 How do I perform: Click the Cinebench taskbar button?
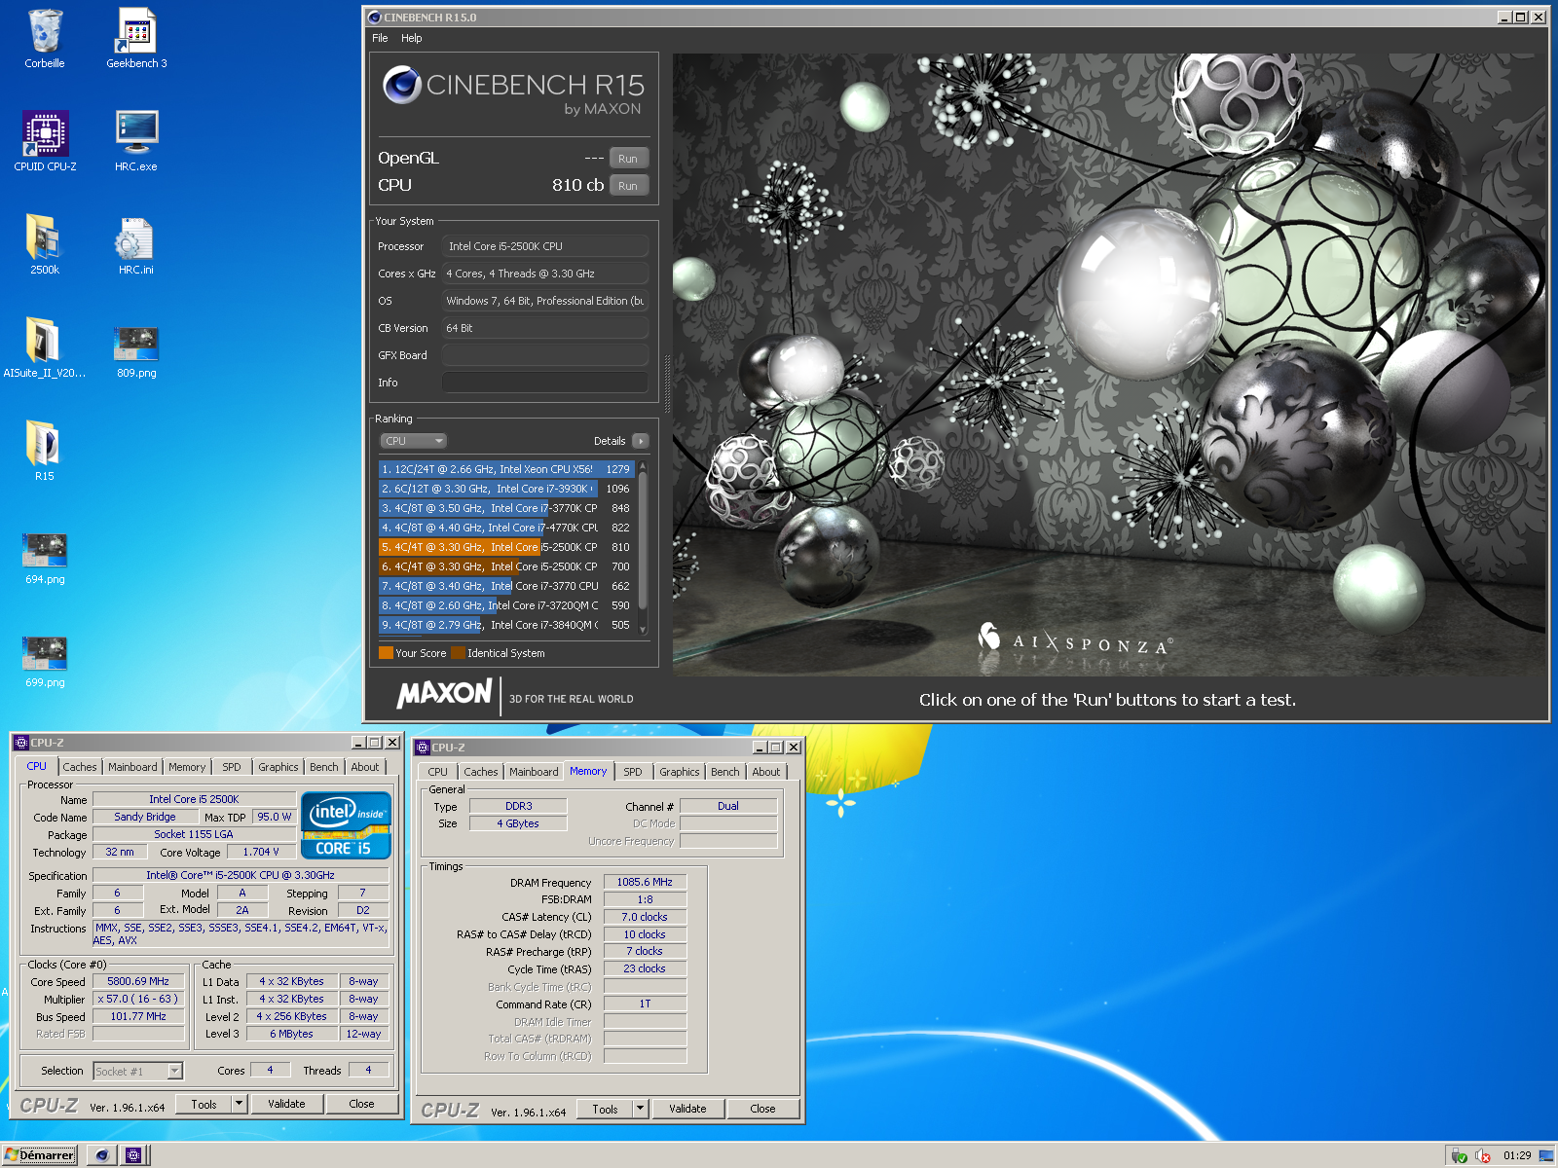click(x=102, y=1155)
